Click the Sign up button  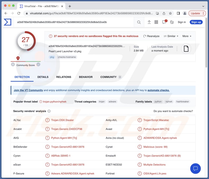(x=196, y=22)
